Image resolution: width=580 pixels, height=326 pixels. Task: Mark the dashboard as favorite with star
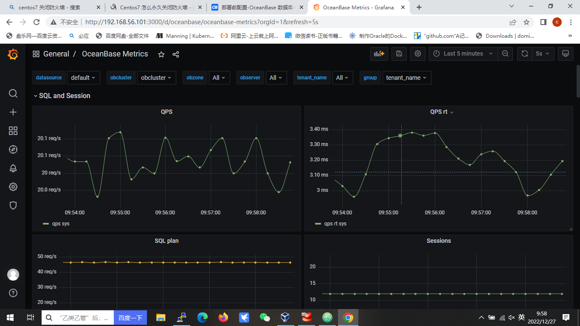coord(161,54)
